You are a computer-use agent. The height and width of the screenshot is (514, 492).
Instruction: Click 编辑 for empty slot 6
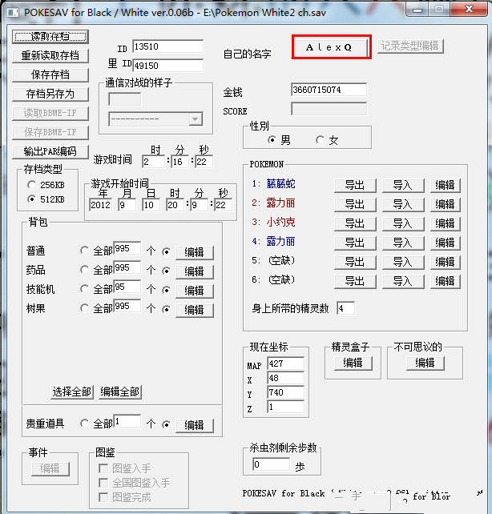[446, 281]
